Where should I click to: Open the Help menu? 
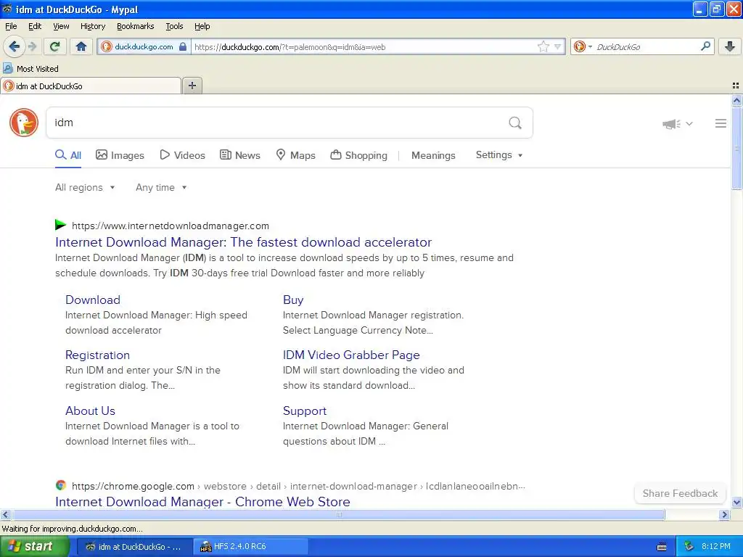pyautogui.click(x=202, y=26)
